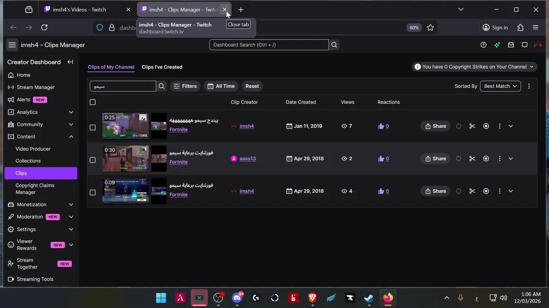Click the clip search text field

click(x=123, y=86)
